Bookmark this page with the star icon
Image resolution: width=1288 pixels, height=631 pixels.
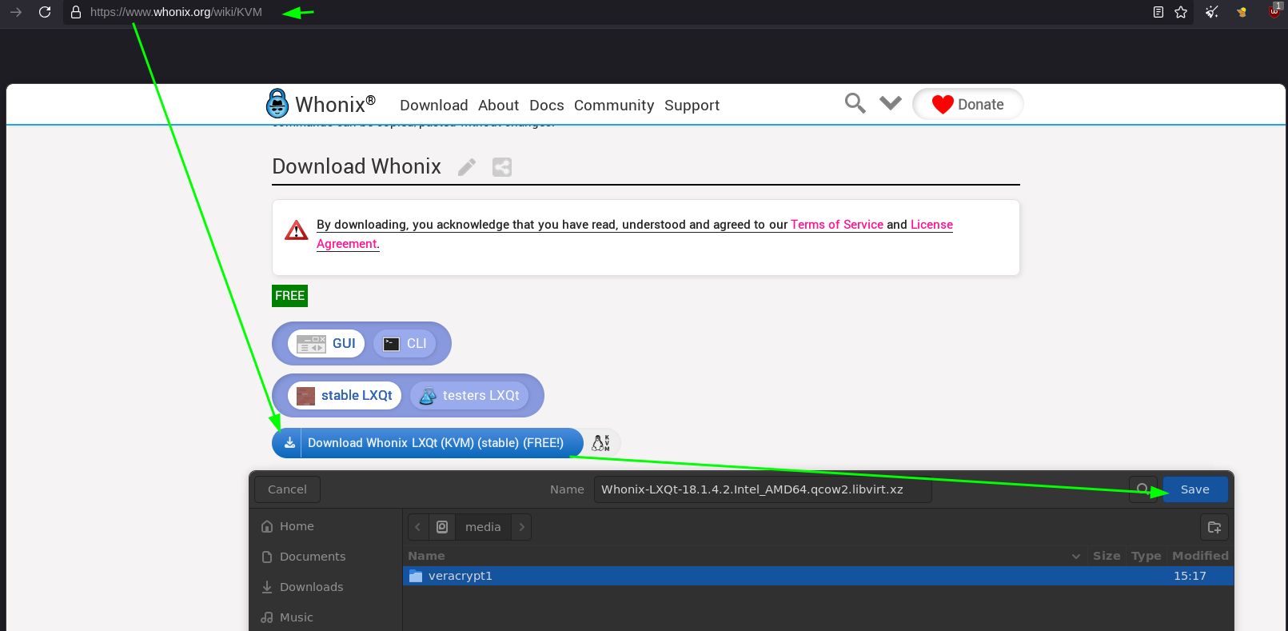(1181, 12)
